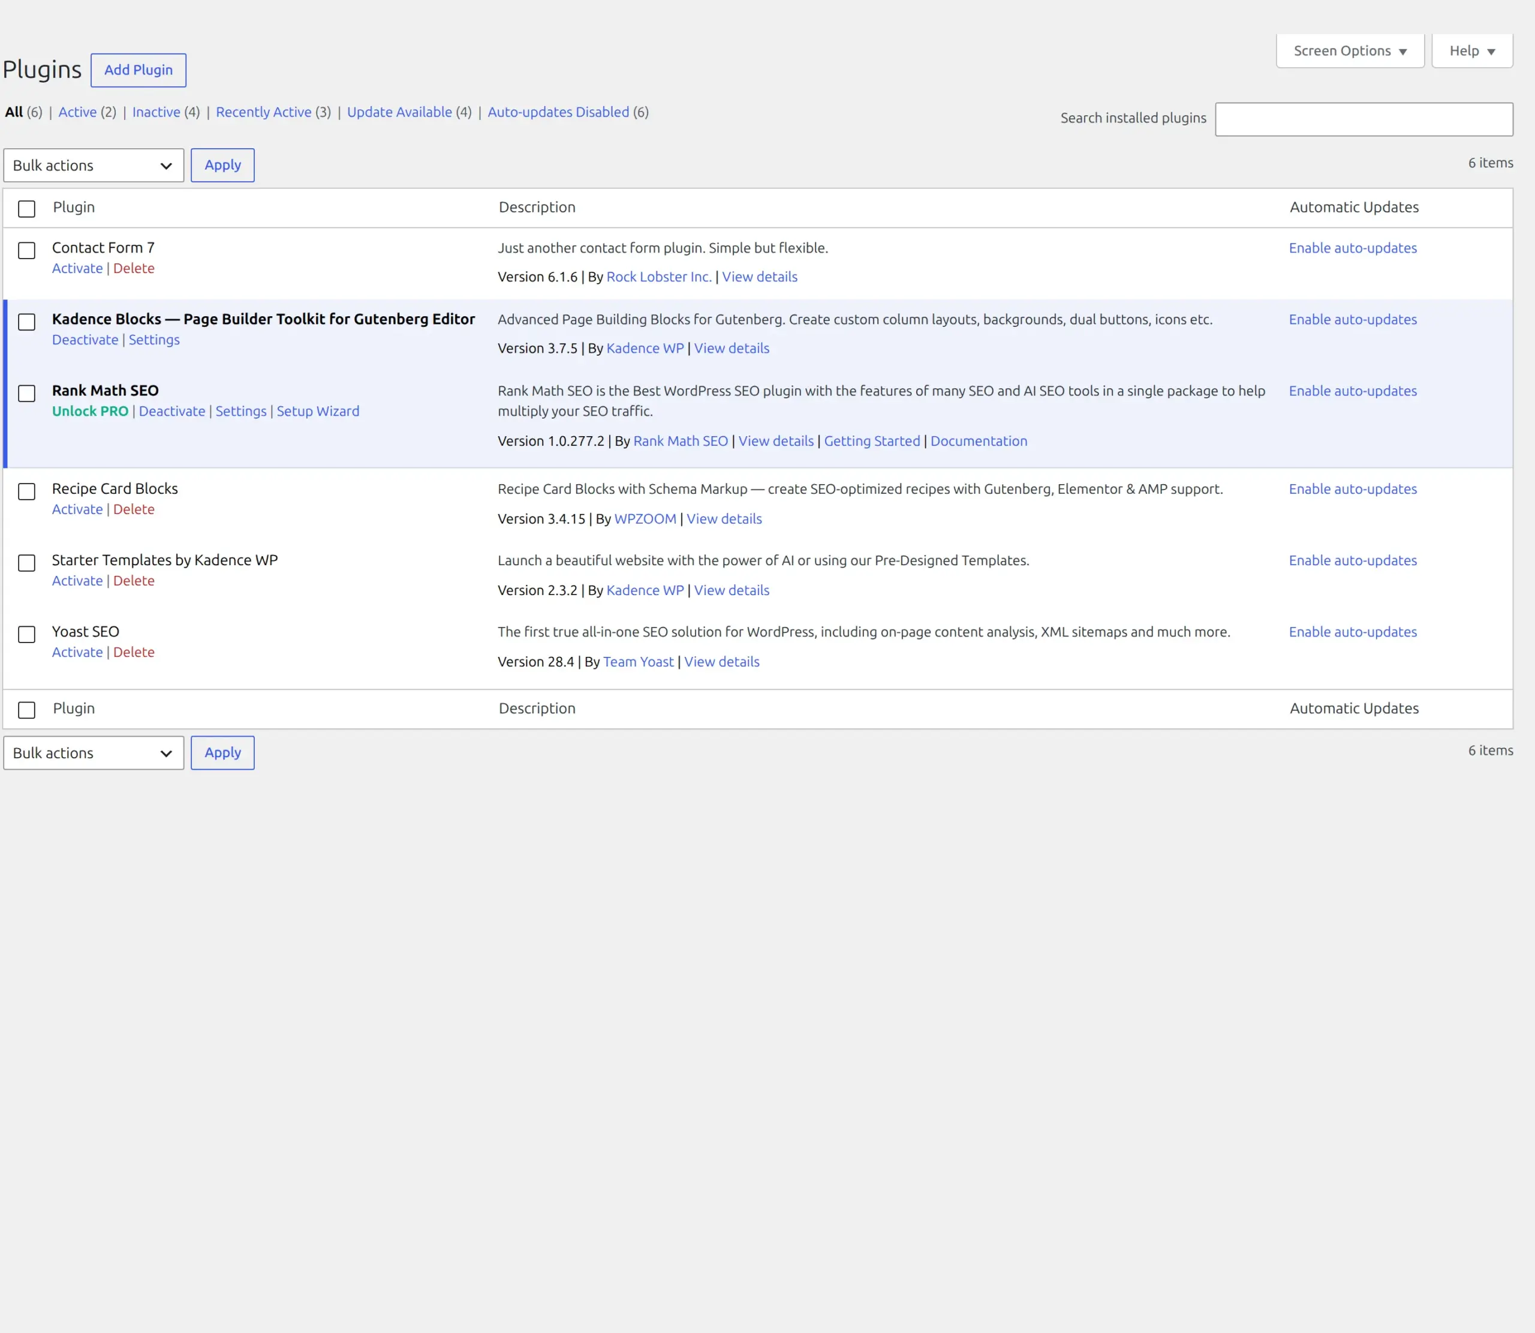Sort by the Plugin column header

74,207
